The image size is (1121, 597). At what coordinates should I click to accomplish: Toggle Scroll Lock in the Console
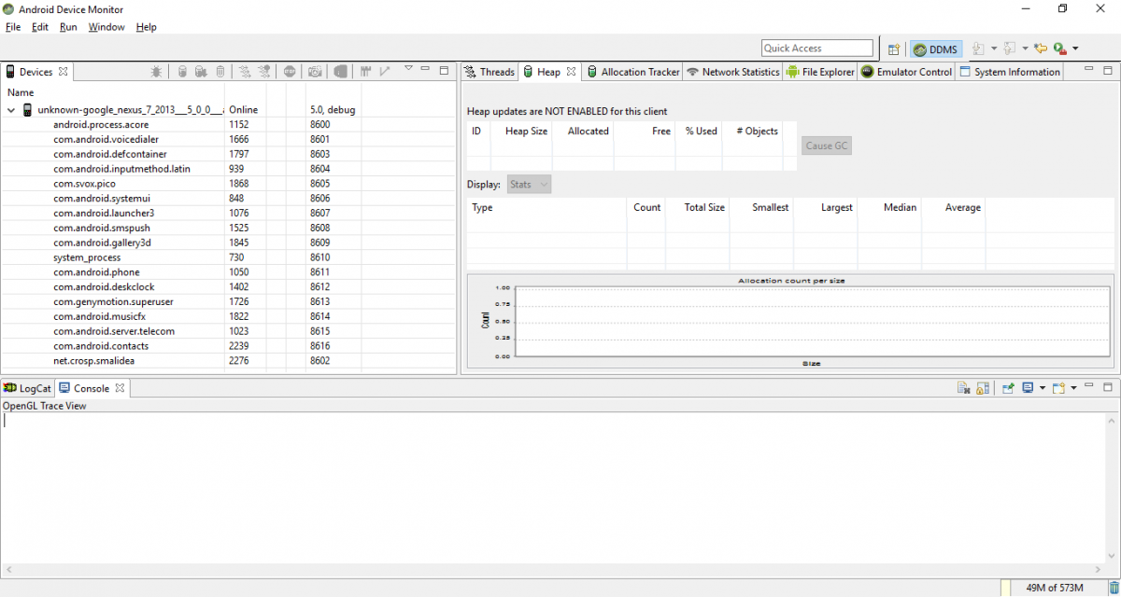(x=983, y=388)
